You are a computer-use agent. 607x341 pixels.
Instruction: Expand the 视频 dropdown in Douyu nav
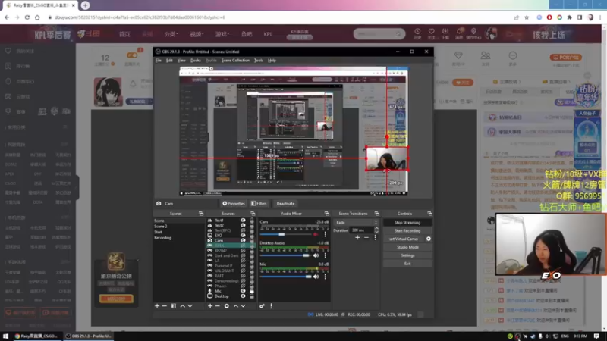(x=197, y=34)
